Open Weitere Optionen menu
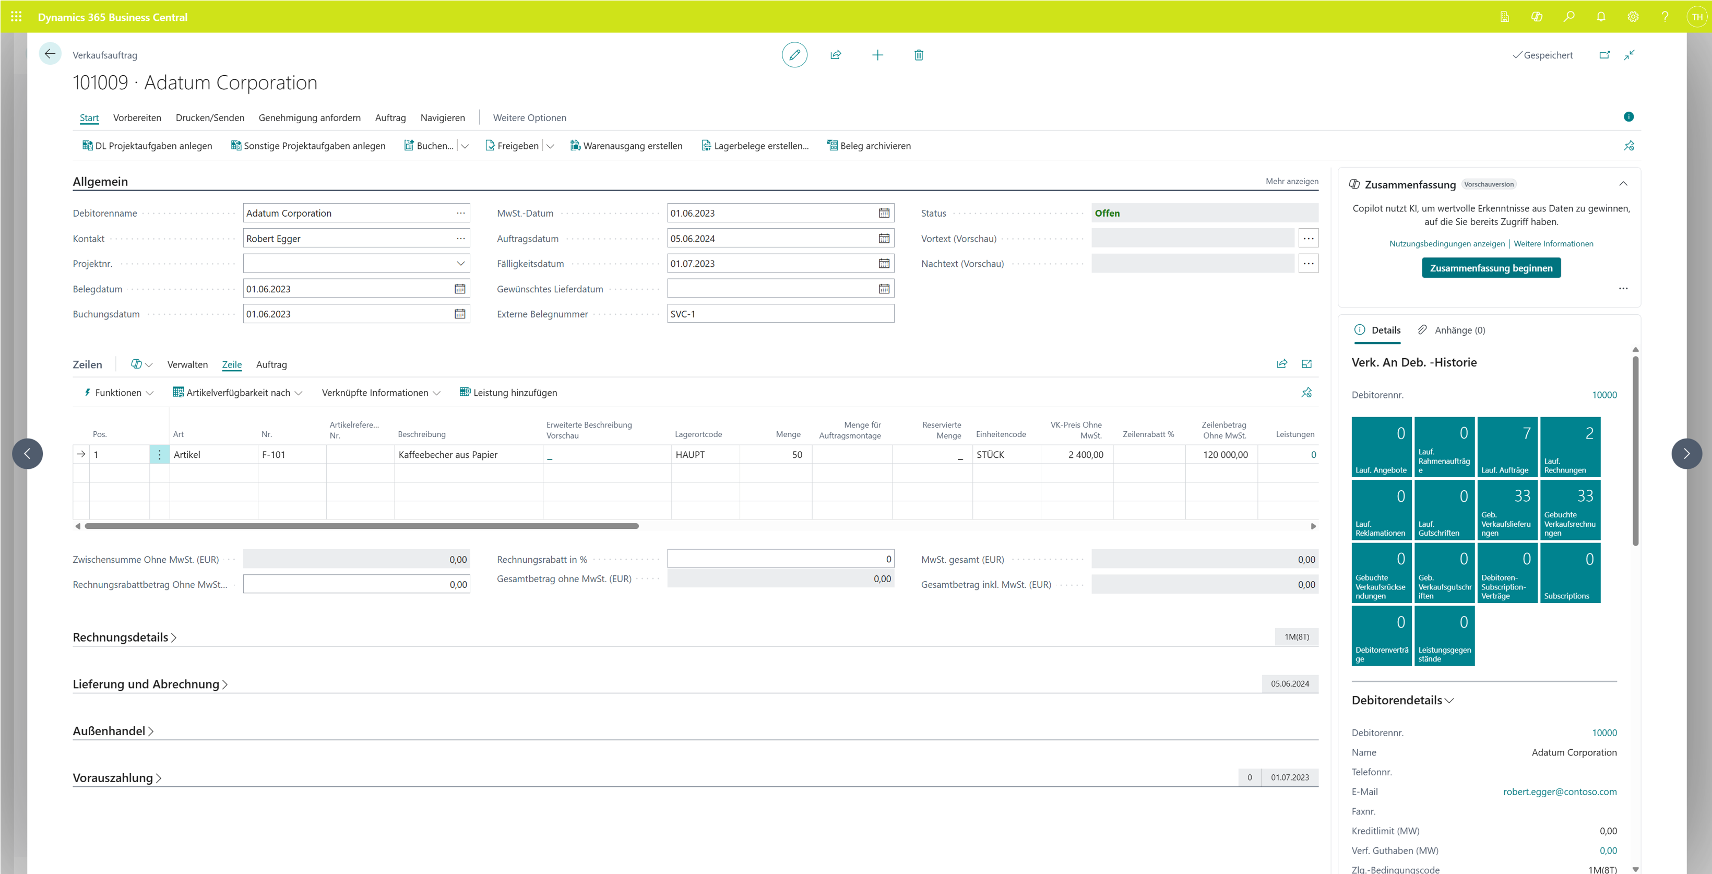The width and height of the screenshot is (1712, 874). pos(530,117)
